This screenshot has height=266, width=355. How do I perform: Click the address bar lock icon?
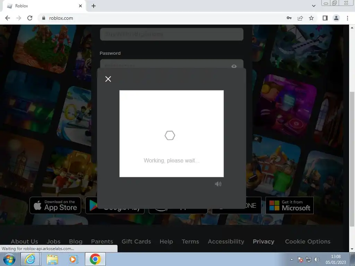tap(44, 18)
